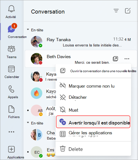Image resolution: width=138 pixels, height=160 pixels.
Task: Click Kaya's avatar photo
Action: point(37,76)
